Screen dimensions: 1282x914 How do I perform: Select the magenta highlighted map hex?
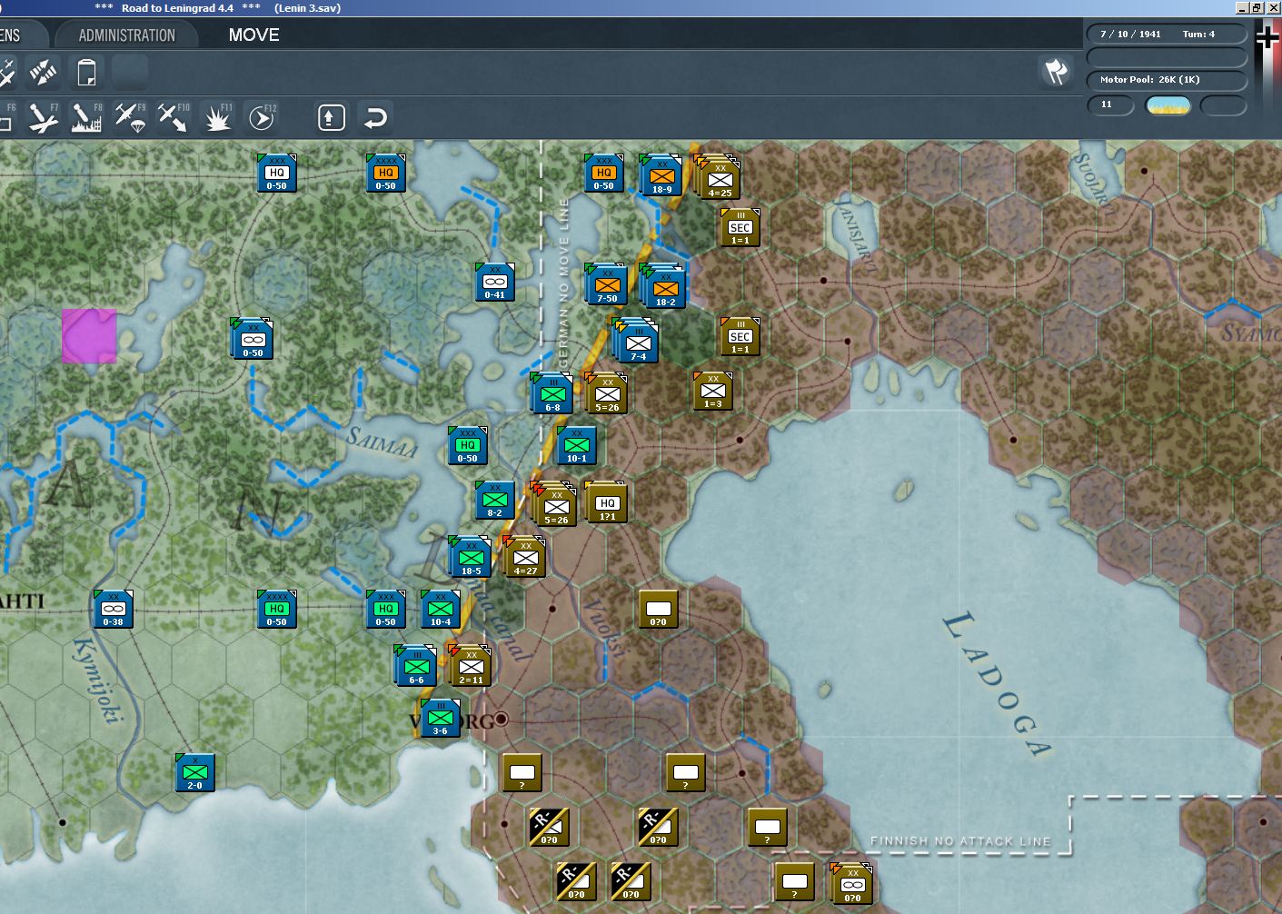(x=89, y=336)
